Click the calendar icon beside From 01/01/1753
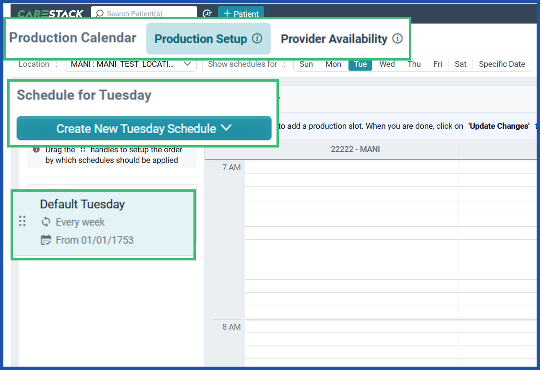The width and height of the screenshot is (540, 370). pyautogui.click(x=46, y=239)
